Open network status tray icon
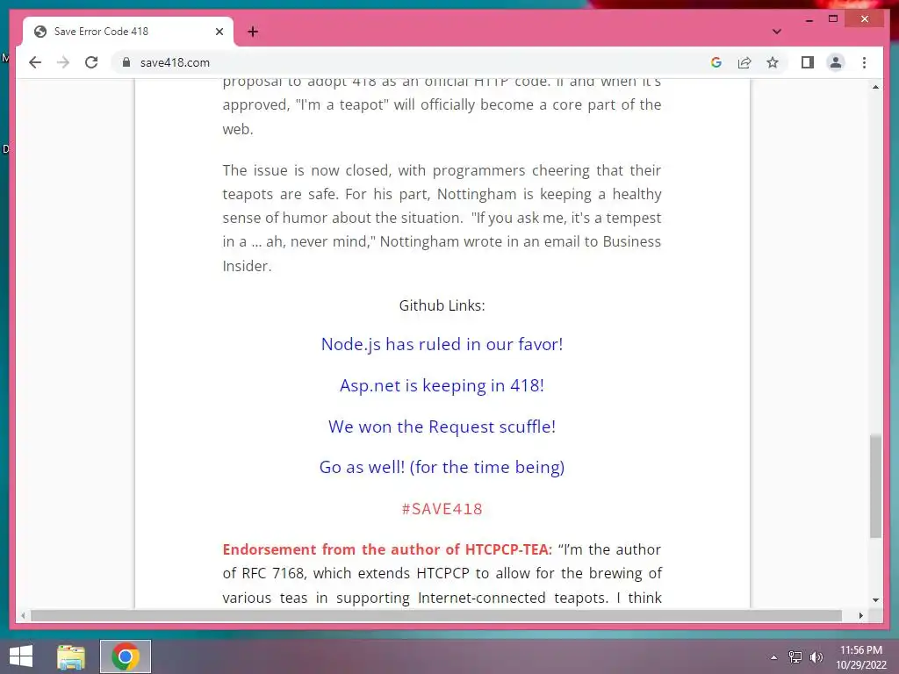899x674 pixels. pos(795,657)
